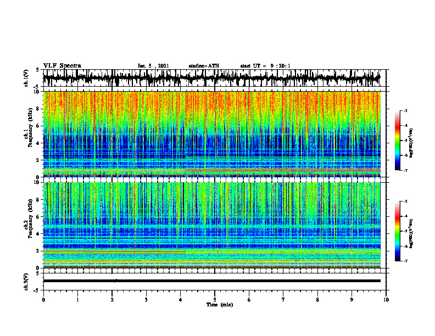Screen dimensions: 435x336
Task: Select the date label "Jan. 5, 2021"
Action: [153, 66]
